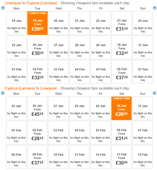Click the 25 Jan return no-flight cell

tap(16, 108)
